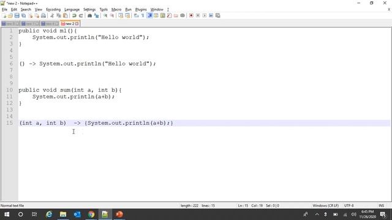Open Folder as Workspace toolbar icon

(x=176, y=16)
